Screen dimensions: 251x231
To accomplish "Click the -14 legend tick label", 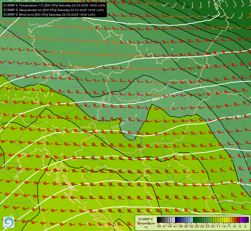I will (224, 226).
